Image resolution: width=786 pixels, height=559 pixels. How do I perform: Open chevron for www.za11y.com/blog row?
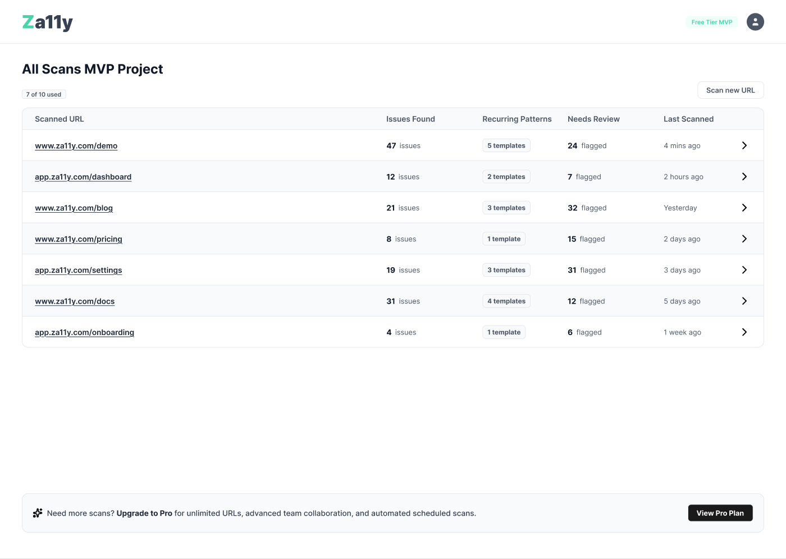point(744,208)
